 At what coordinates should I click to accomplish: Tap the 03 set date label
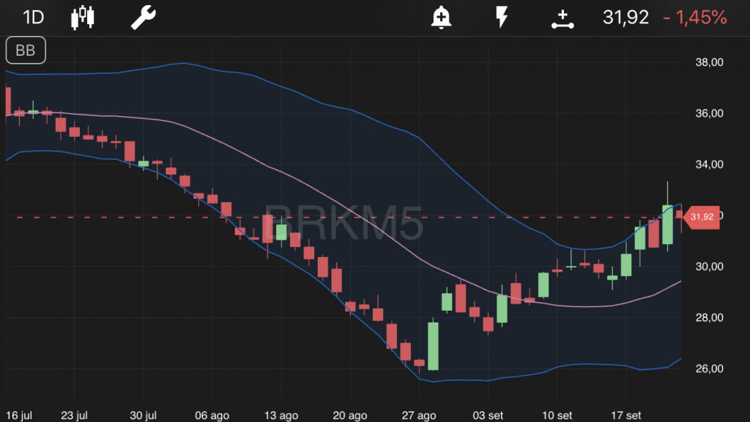click(488, 415)
